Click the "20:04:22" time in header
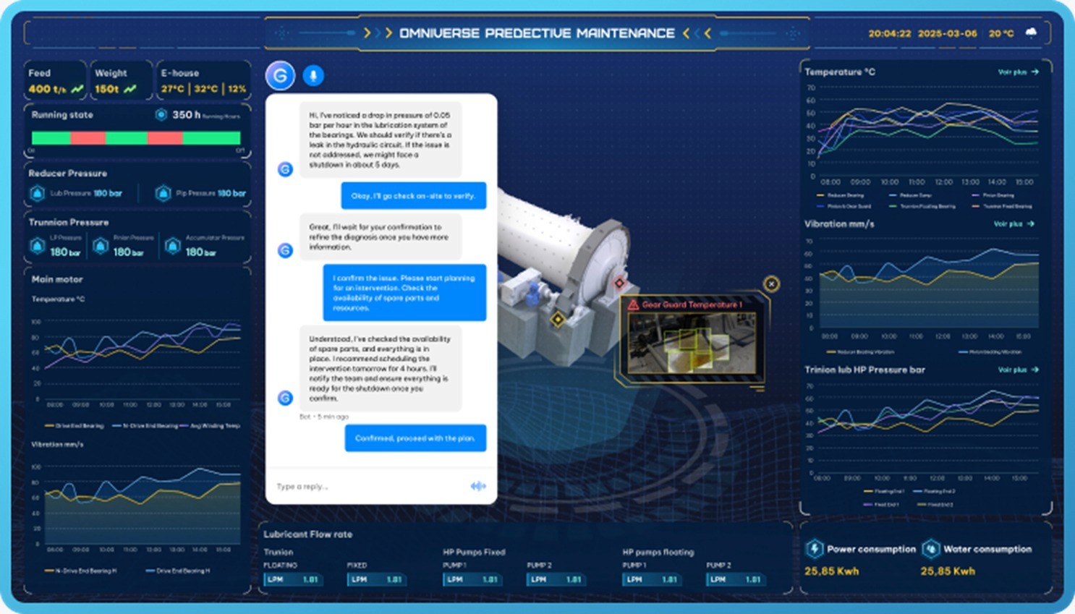 [x=889, y=33]
